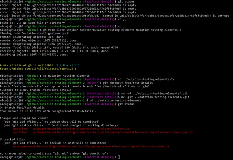Viewport: 233px width, 160px height.
Task: Click the '(master)' branch indicator in prompt
Action: 93,83
